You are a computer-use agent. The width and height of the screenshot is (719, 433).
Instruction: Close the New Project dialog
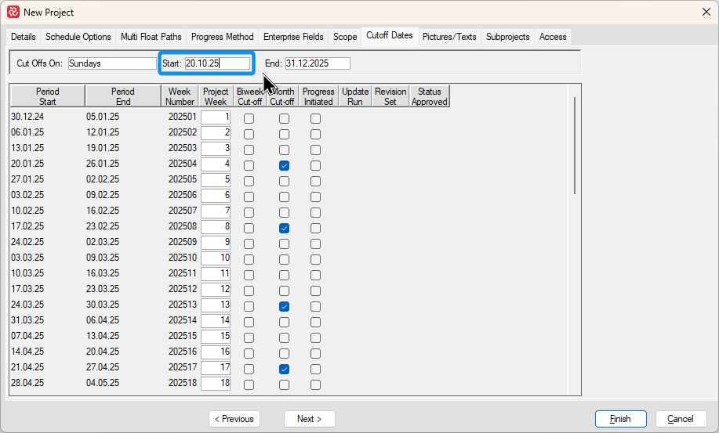click(705, 12)
